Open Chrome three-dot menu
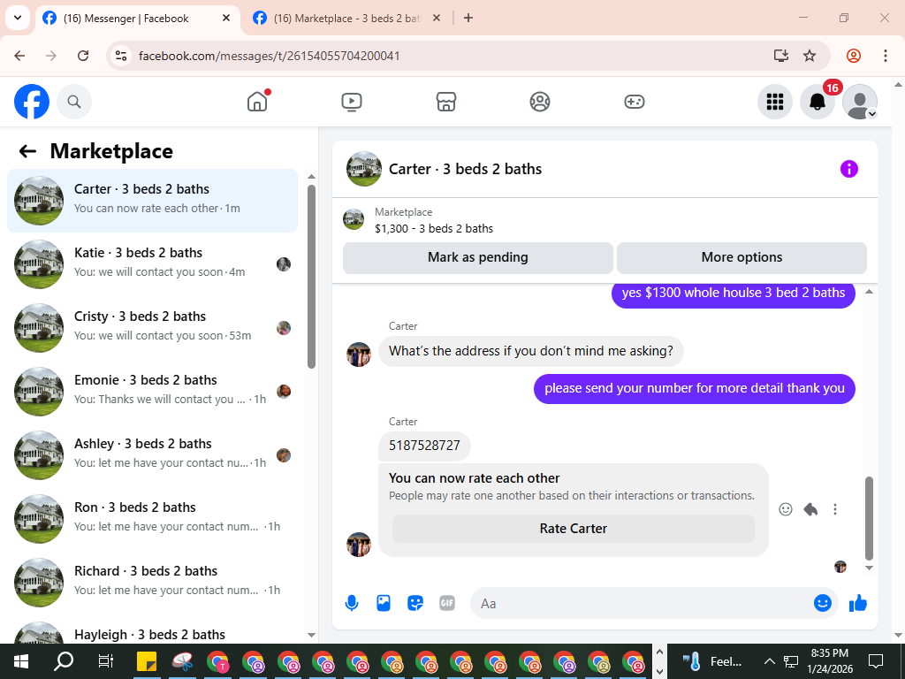 coord(886,56)
